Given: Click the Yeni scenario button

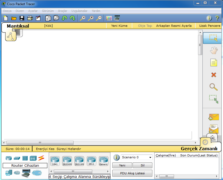Looking at the screenshot, I should click(x=122, y=165).
